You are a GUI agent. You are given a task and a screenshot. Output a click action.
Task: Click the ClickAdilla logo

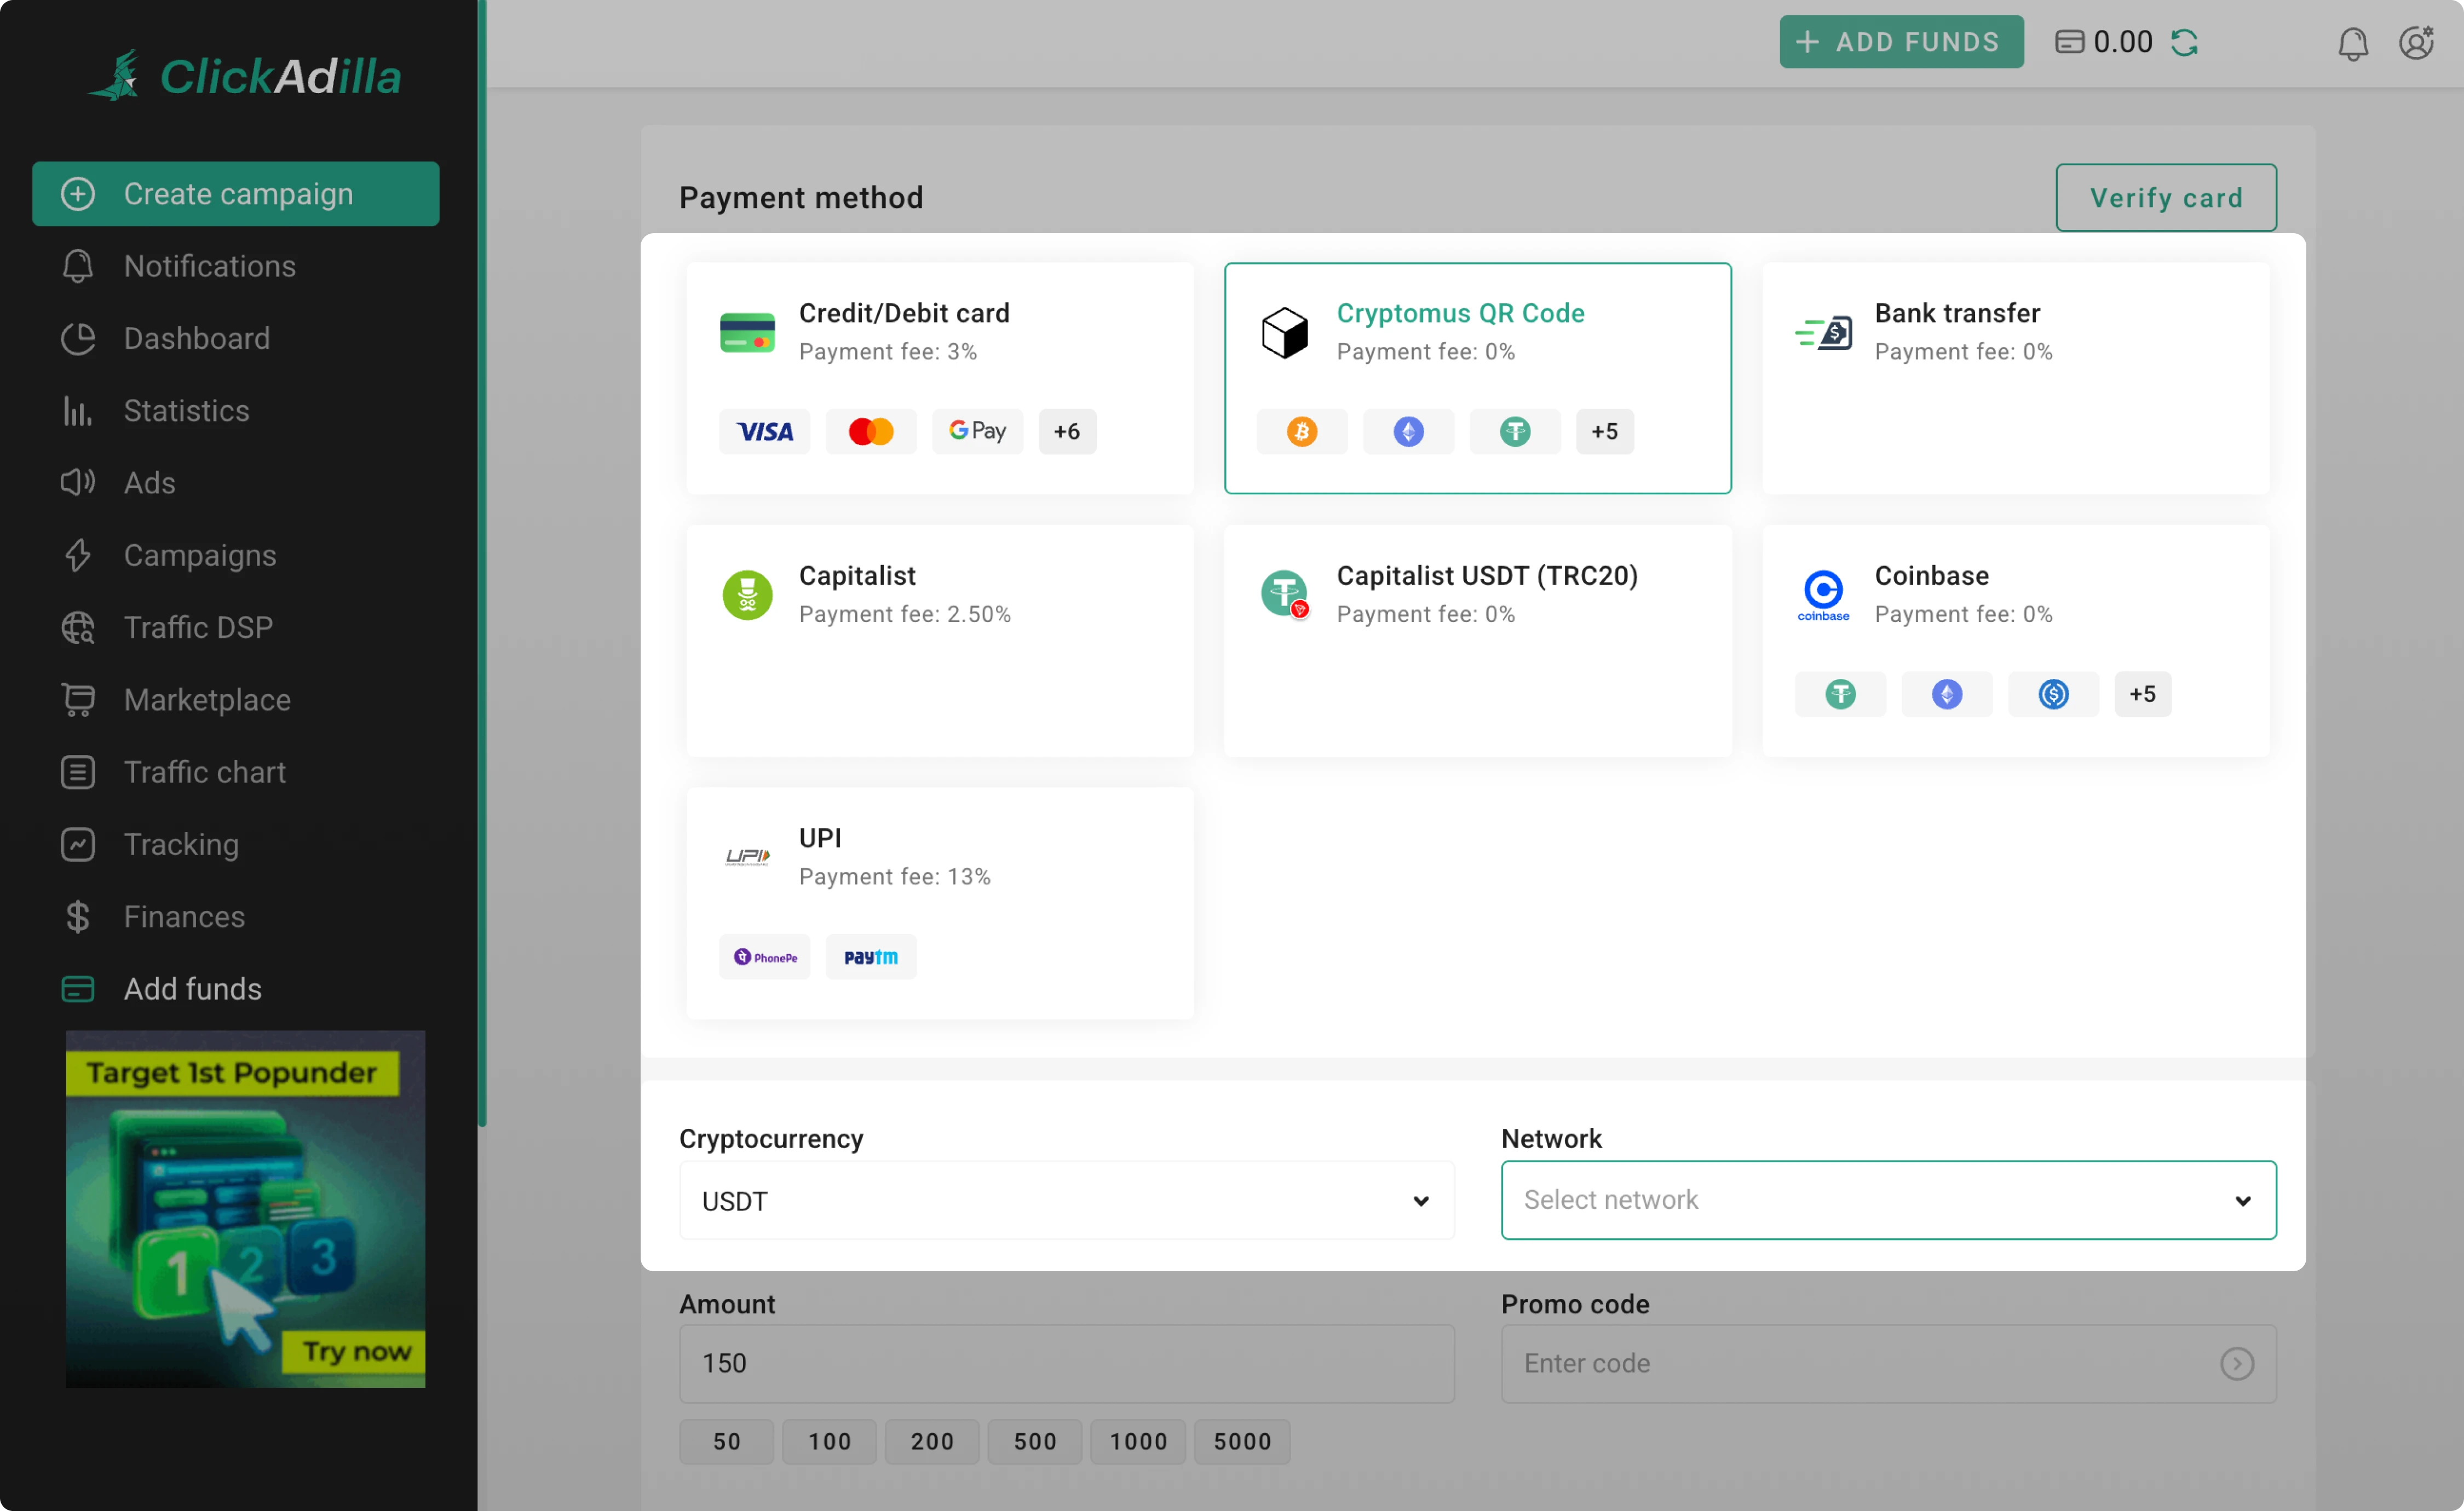[243, 74]
